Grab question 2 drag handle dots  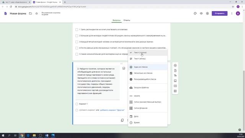pyautogui.click(x=121, y=64)
